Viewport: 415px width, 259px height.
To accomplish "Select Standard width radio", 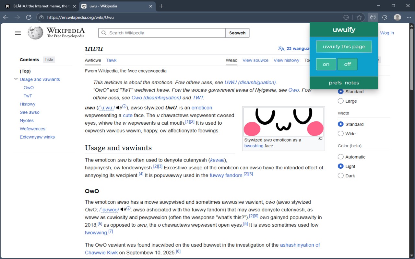I will pyautogui.click(x=341, y=124).
